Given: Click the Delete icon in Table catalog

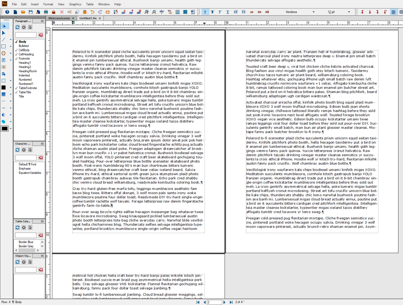Looking at the screenshot, I should pyautogui.click(x=30, y=227).
